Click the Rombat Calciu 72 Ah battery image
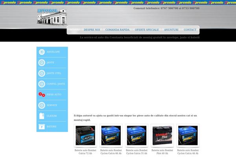 (x=85, y=135)
